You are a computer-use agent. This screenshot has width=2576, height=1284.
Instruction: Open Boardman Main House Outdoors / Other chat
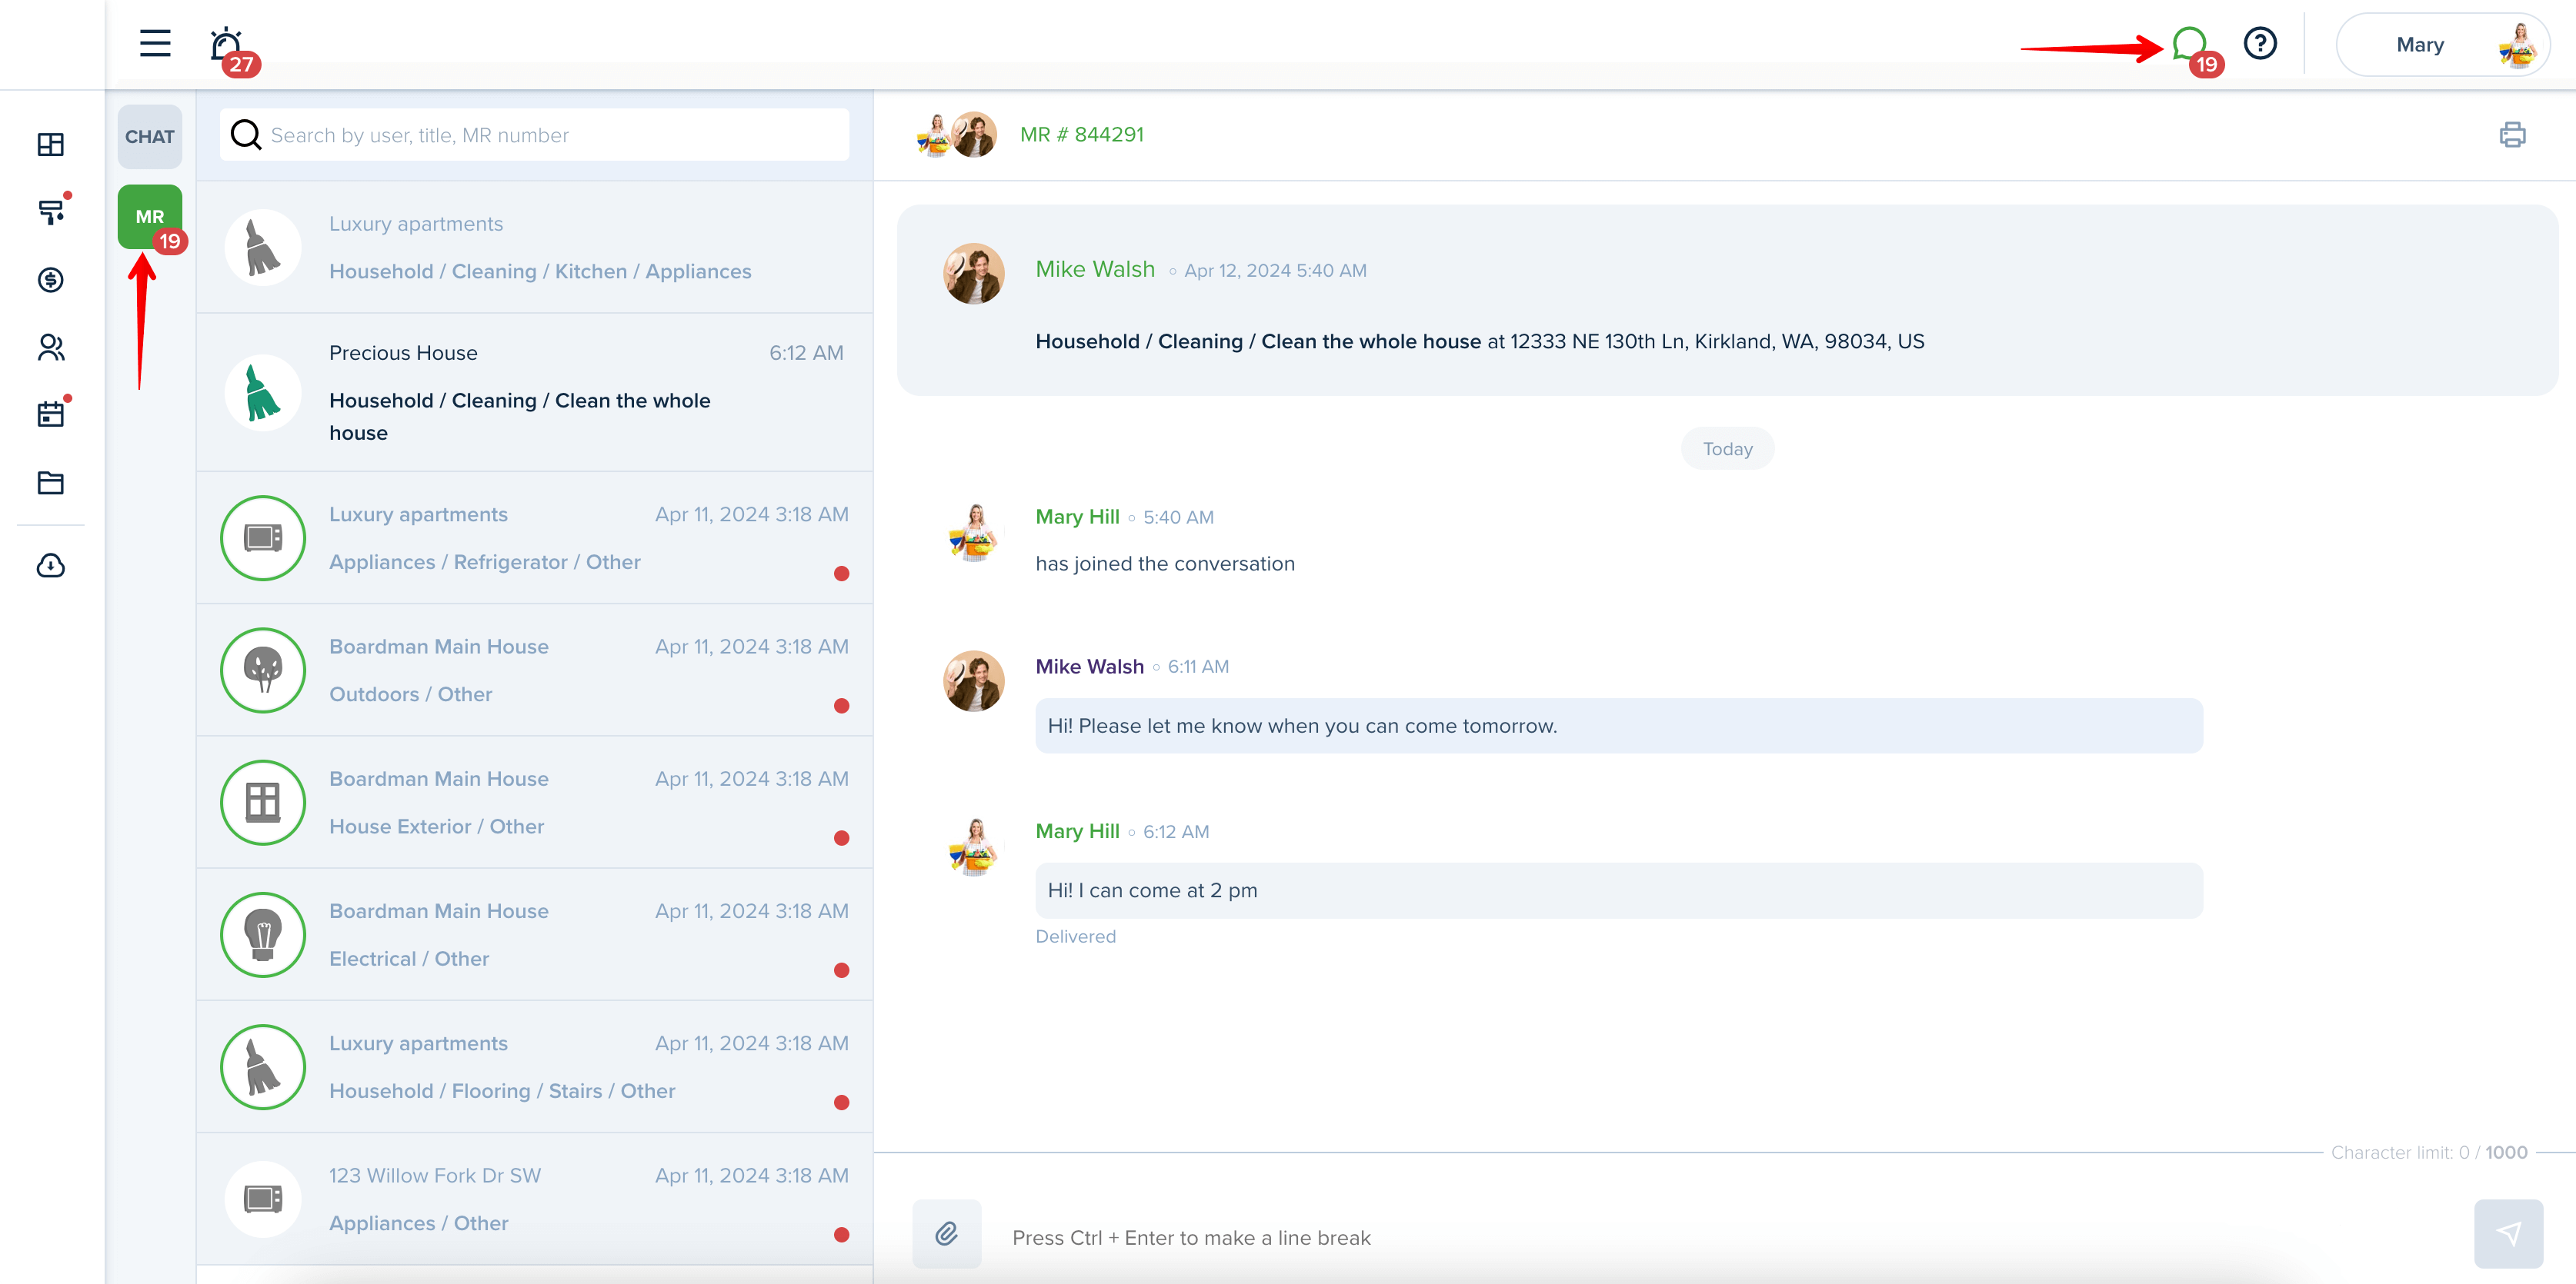pos(535,670)
